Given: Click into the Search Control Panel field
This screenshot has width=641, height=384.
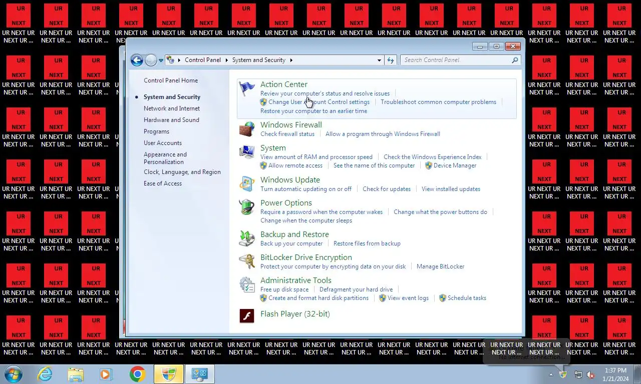Looking at the screenshot, I should pyautogui.click(x=456, y=60).
